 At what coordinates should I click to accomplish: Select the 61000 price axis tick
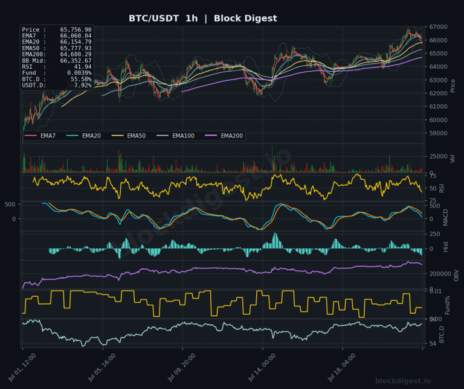pyautogui.click(x=438, y=106)
